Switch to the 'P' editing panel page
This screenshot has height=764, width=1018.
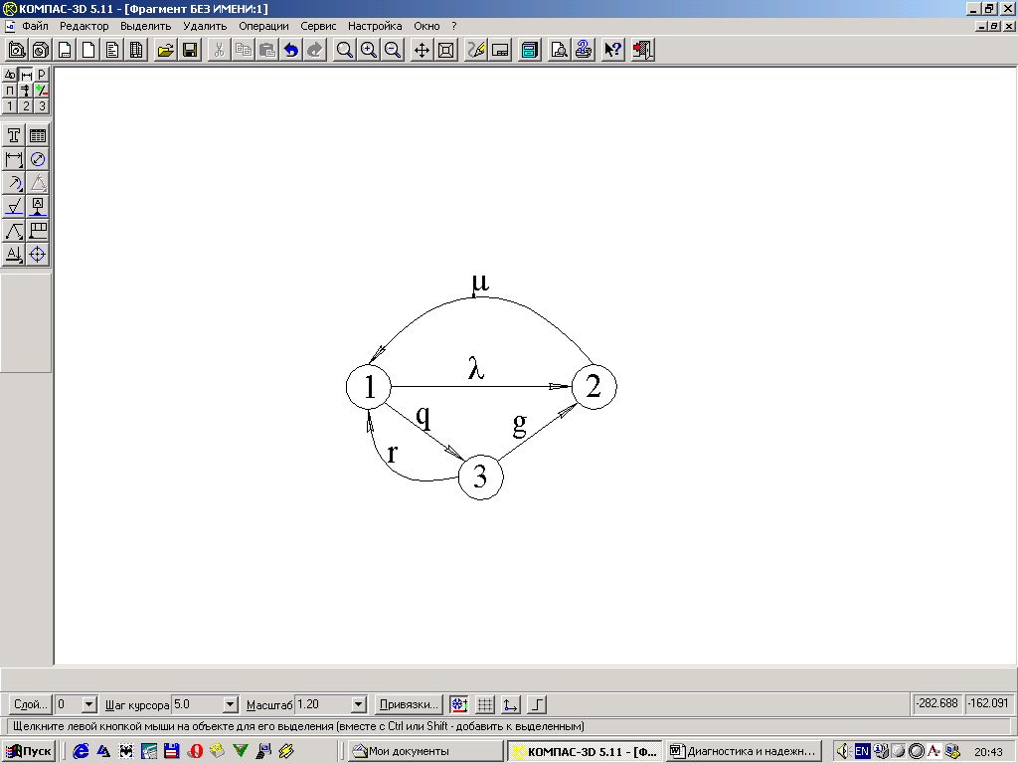click(42, 75)
